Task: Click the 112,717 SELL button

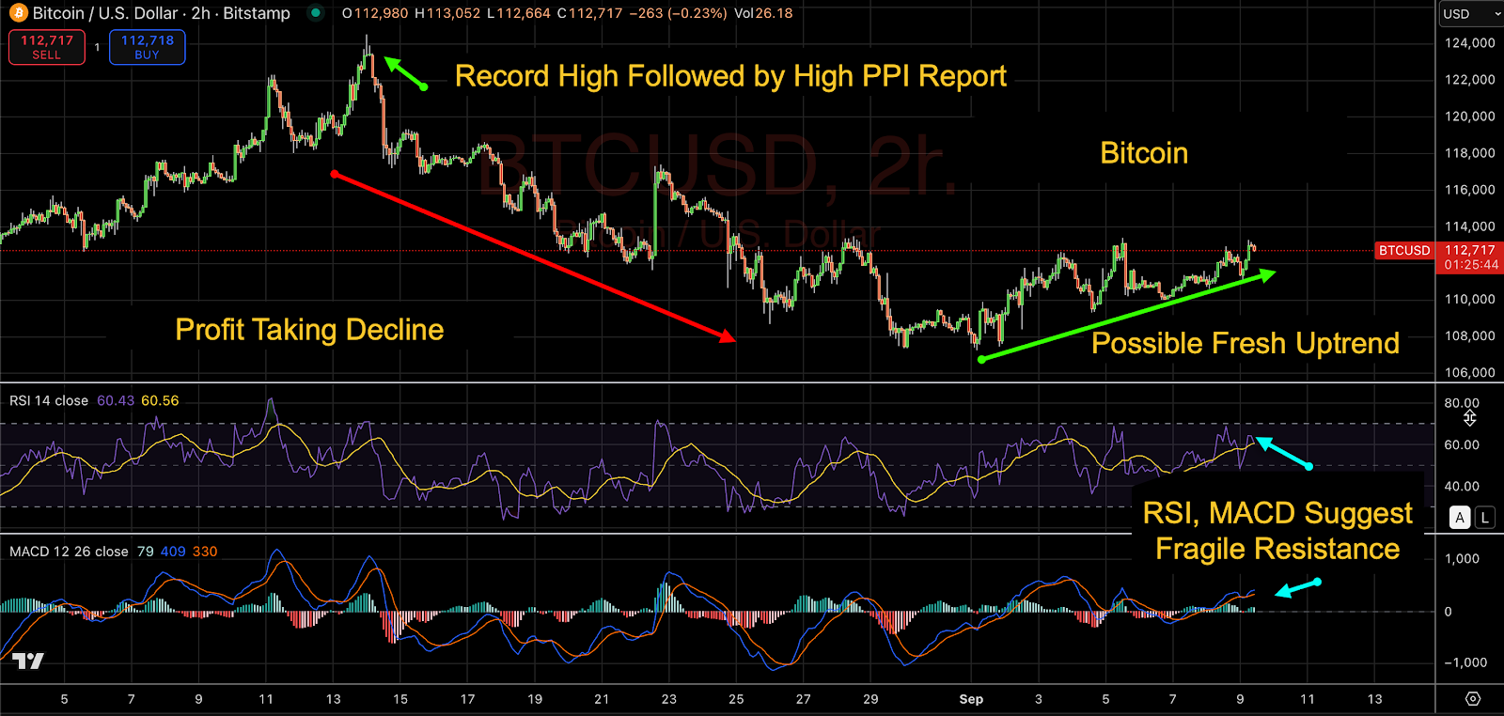Action: [x=47, y=47]
